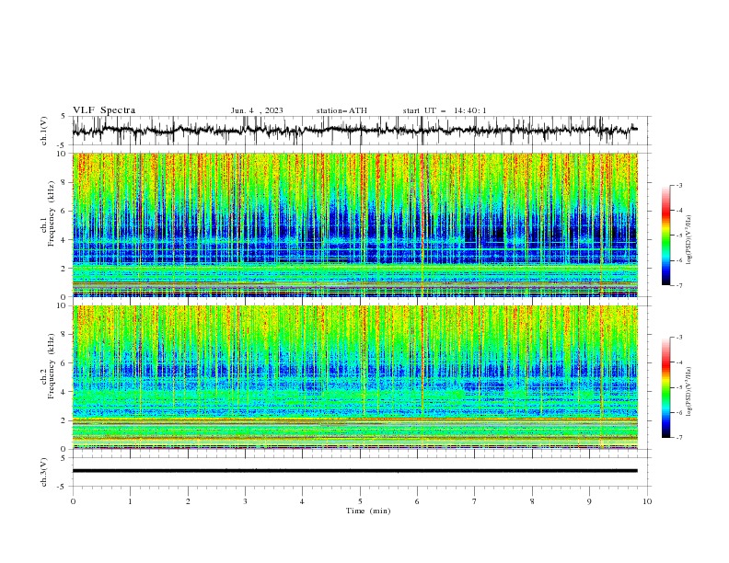
Task: Click the "Jun. 4 , 2023" date label
Action: 257,110
